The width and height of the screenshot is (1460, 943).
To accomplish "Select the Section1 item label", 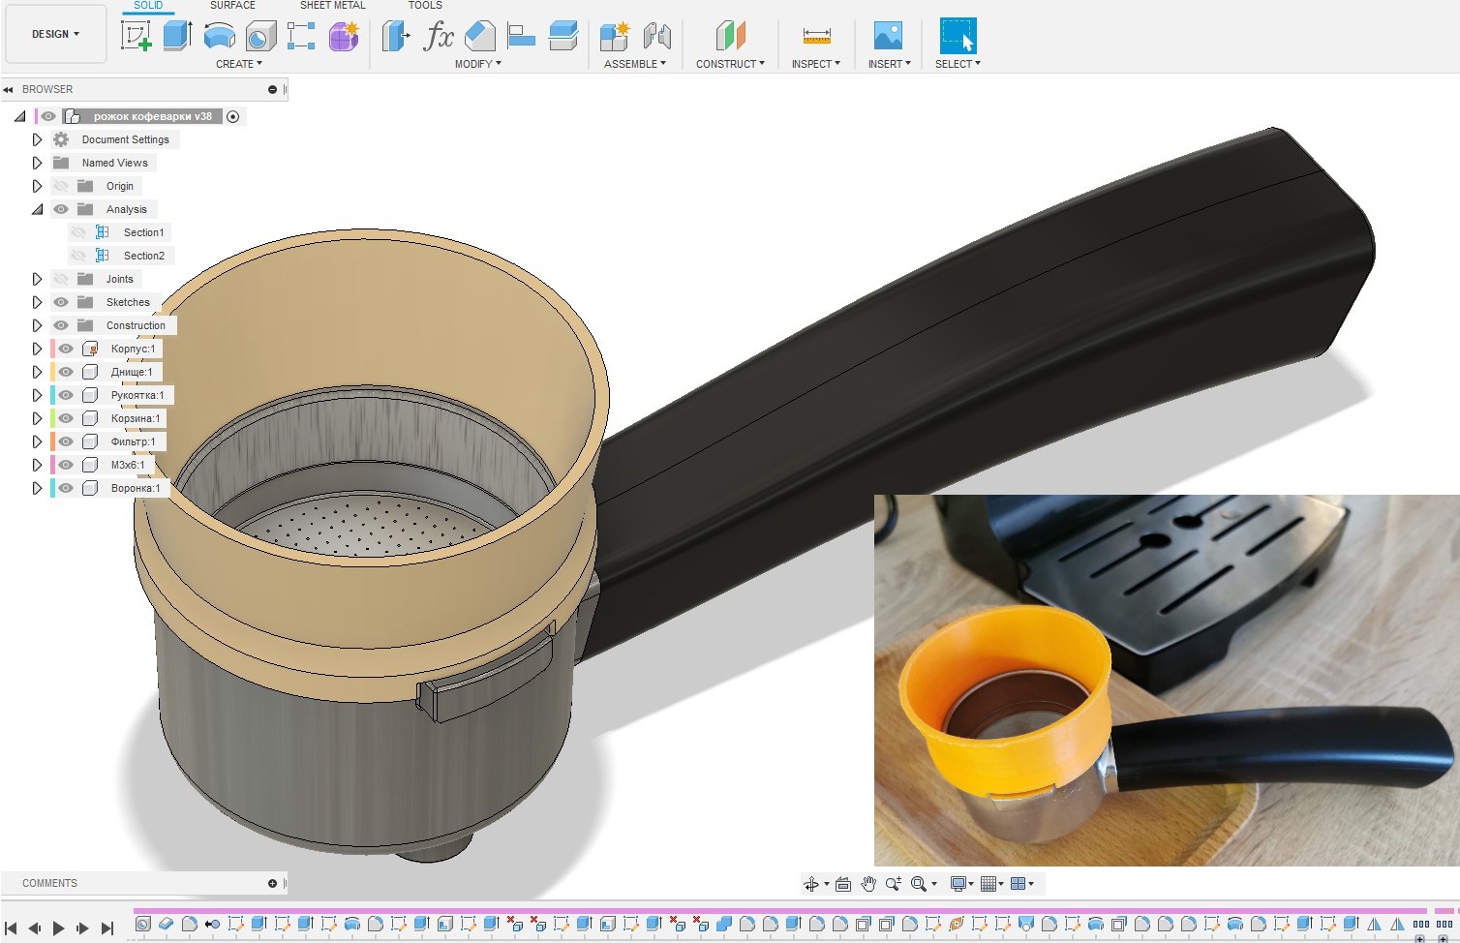I will 143,232.
